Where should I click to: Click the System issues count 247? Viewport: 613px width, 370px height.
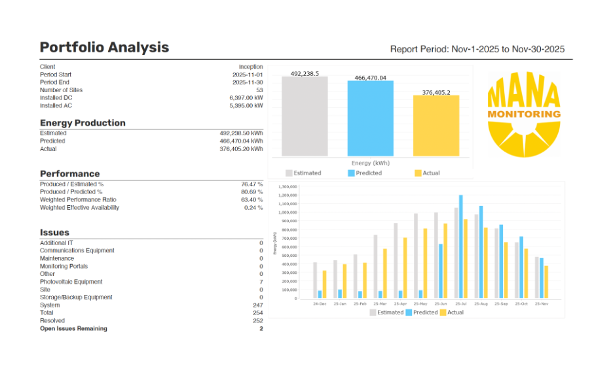point(257,305)
